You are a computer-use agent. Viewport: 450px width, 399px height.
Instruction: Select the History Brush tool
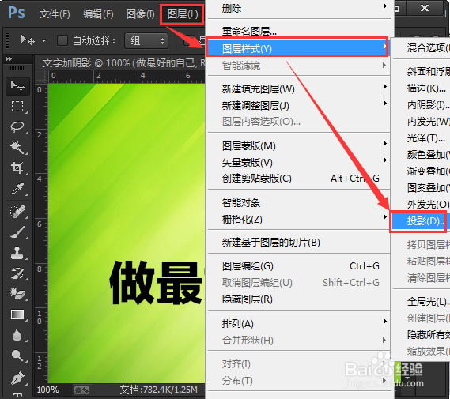(17, 273)
